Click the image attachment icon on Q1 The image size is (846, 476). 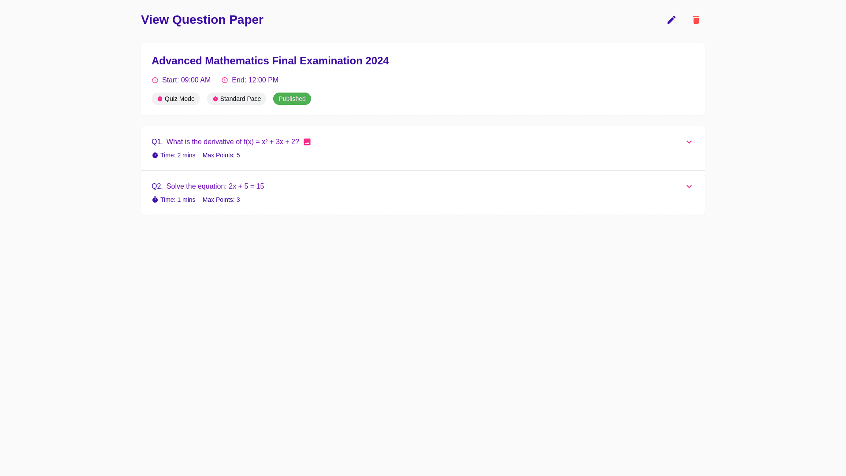pos(307,142)
